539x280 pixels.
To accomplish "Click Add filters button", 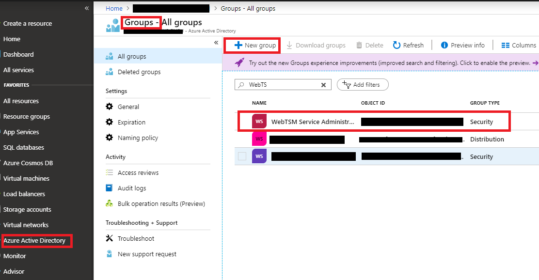I will pos(362,85).
